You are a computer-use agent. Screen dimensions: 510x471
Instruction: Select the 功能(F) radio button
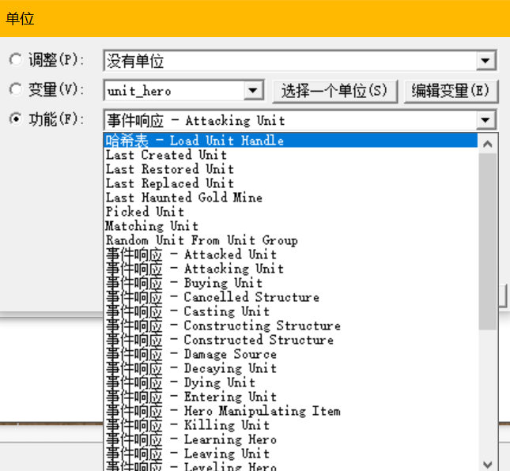(x=15, y=120)
